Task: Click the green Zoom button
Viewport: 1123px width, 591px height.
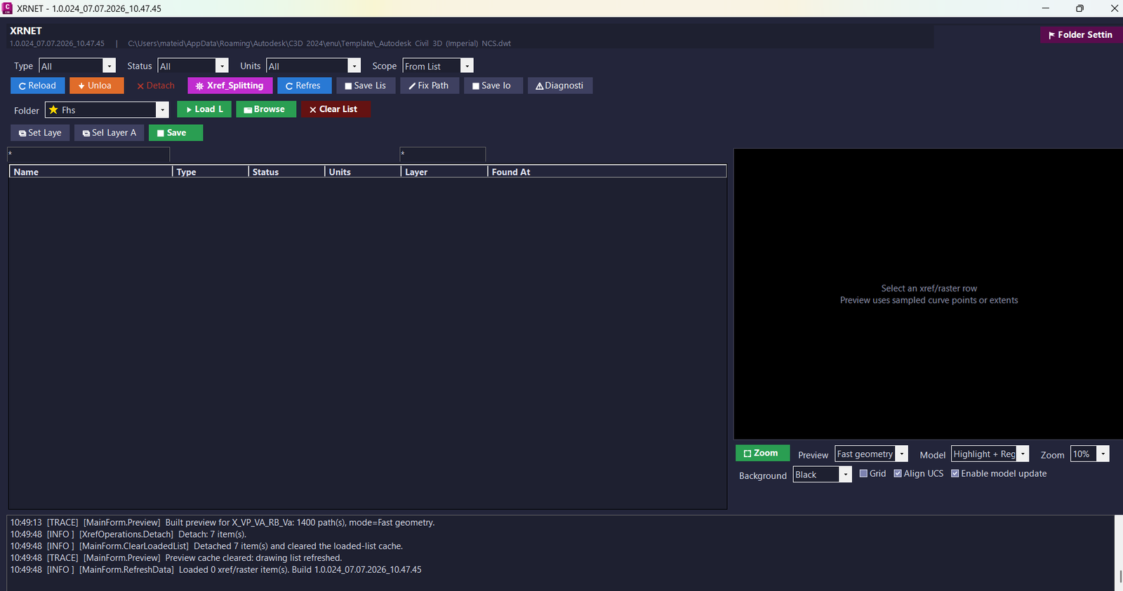Action: (x=762, y=453)
